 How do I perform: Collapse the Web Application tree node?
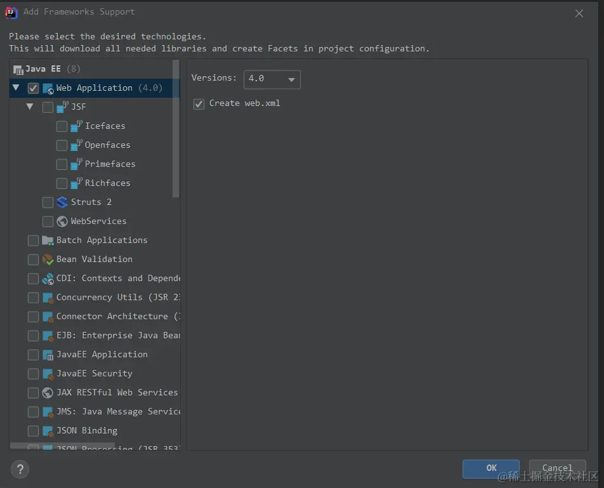16,88
